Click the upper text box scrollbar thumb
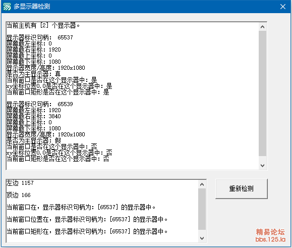 [263, 93]
